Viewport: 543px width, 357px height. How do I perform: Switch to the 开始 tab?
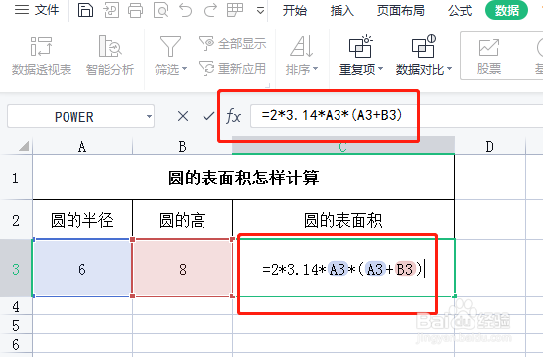[x=295, y=10]
